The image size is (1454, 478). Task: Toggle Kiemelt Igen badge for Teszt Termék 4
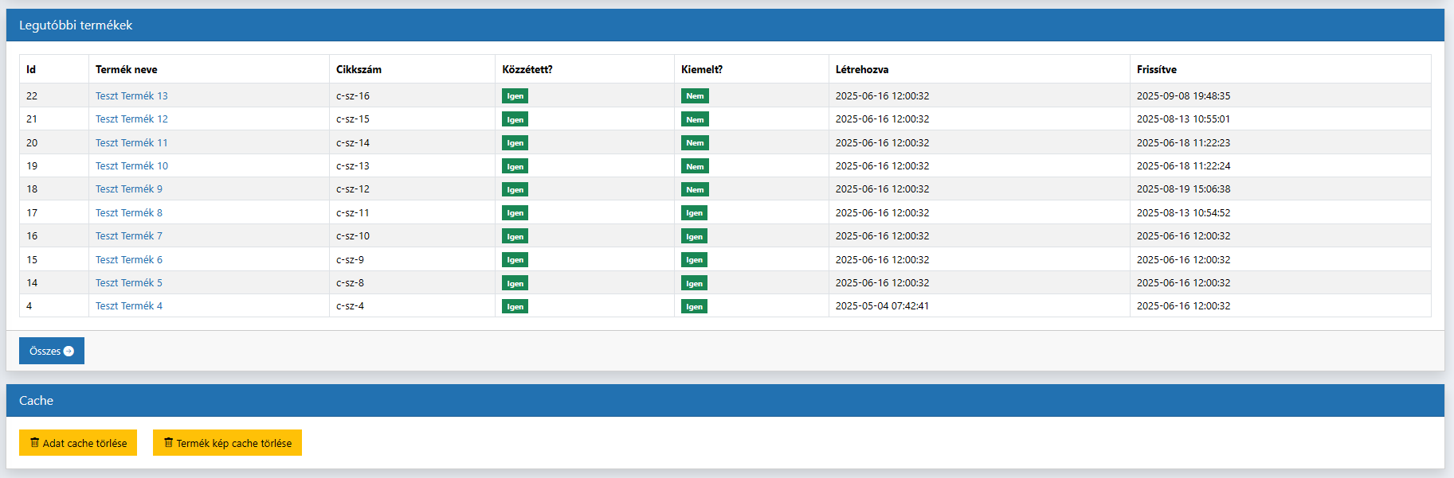coord(694,306)
